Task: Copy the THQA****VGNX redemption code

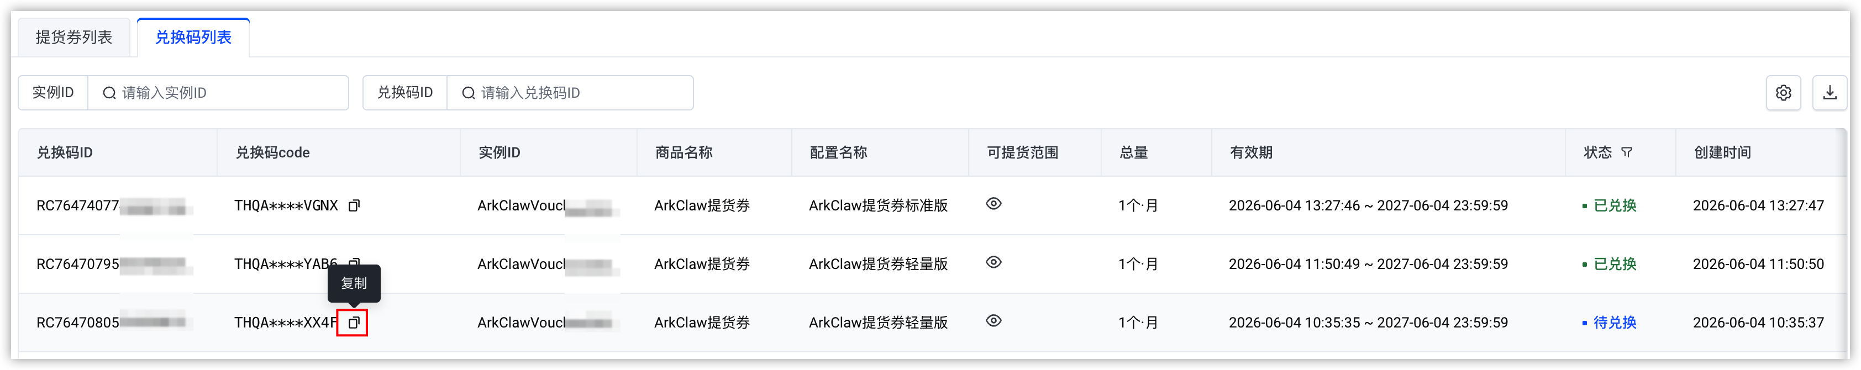Action: [x=354, y=205]
